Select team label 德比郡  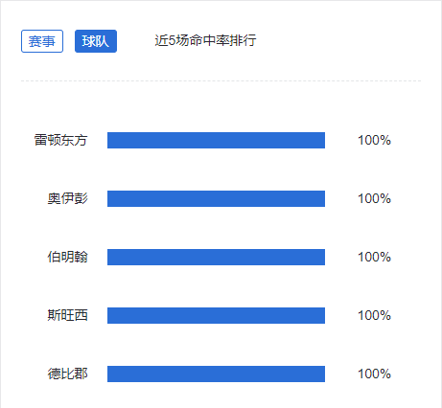click(x=67, y=374)
